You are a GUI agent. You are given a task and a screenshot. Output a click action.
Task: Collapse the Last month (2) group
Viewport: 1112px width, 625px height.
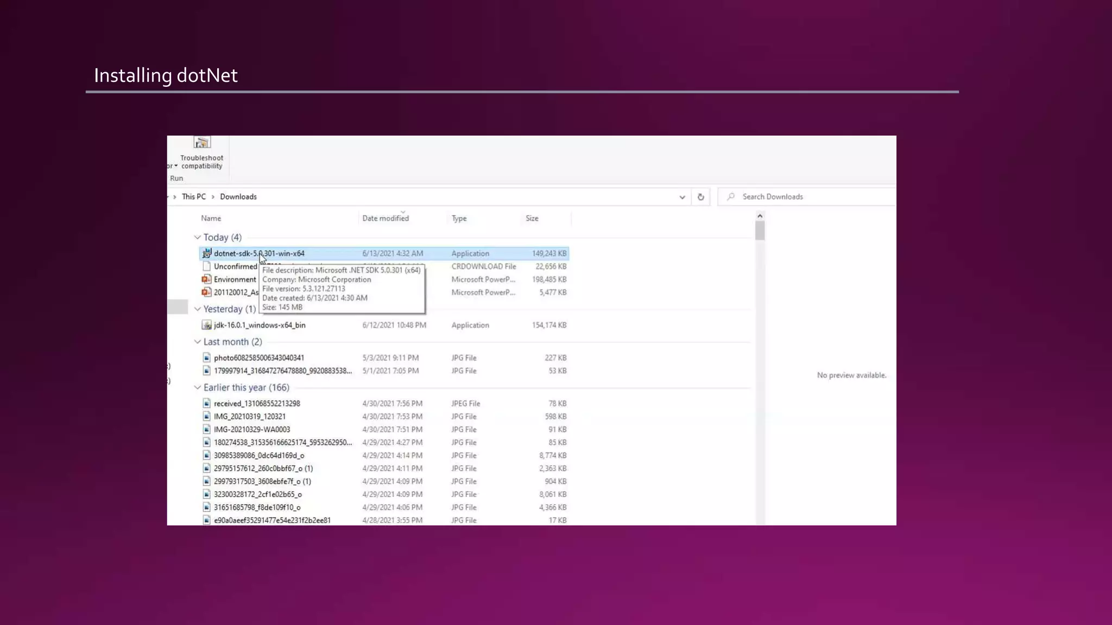[198, 342]
